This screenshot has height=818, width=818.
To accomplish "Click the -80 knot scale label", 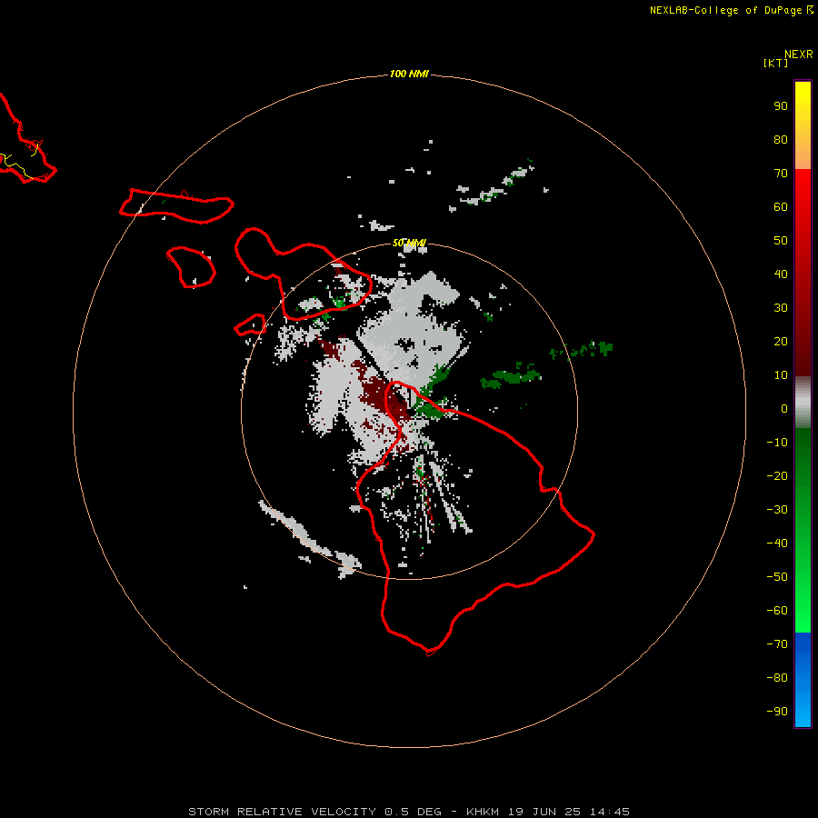I will click(777, 678).
